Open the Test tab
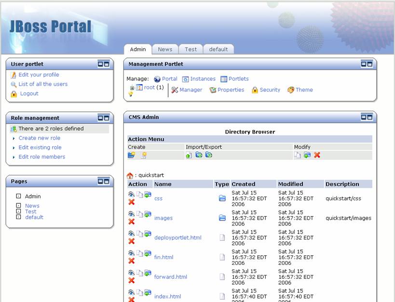This screenshot has height=302, width=395. [x=191, y=49]
